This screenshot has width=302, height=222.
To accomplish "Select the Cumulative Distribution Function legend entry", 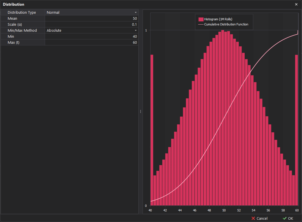I will point(226,25).
